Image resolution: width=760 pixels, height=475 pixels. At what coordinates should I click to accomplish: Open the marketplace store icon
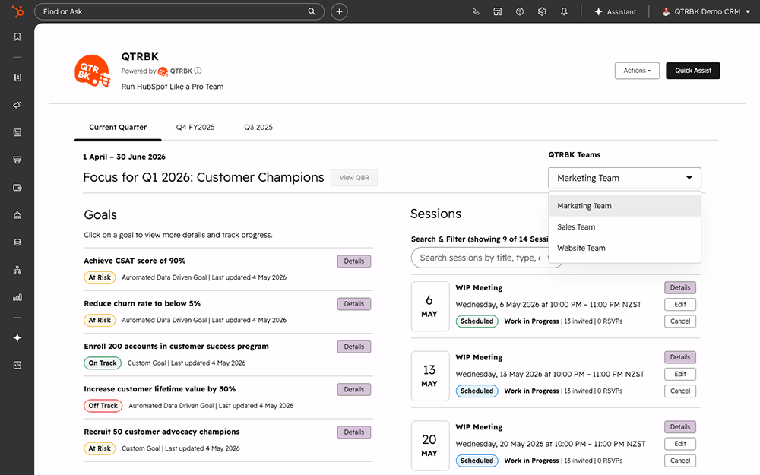pyautogui.click(x=497, y=11)
